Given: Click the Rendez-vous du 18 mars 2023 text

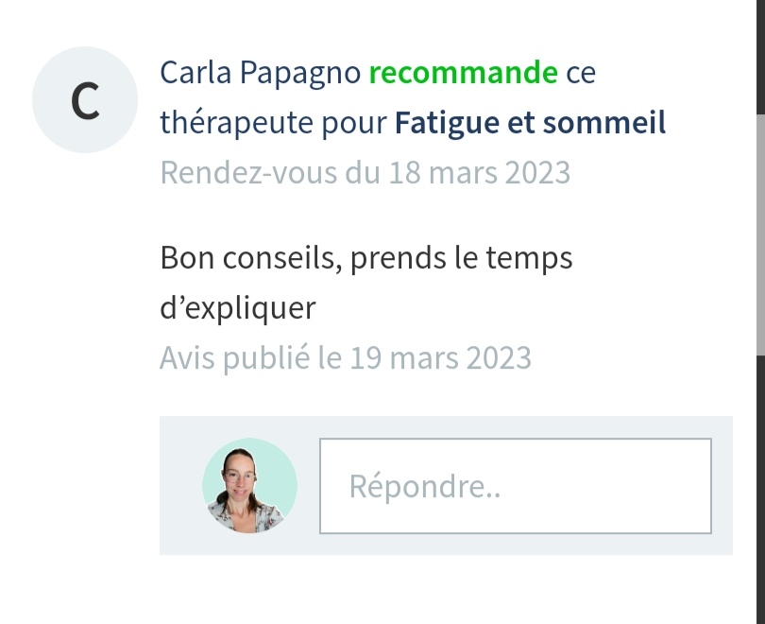Looking at the screenshot, I should tap(365, 173).
